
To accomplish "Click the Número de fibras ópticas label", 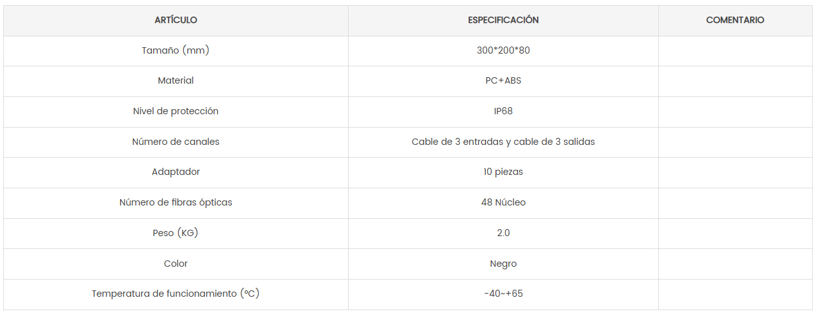I will (176, 202).
